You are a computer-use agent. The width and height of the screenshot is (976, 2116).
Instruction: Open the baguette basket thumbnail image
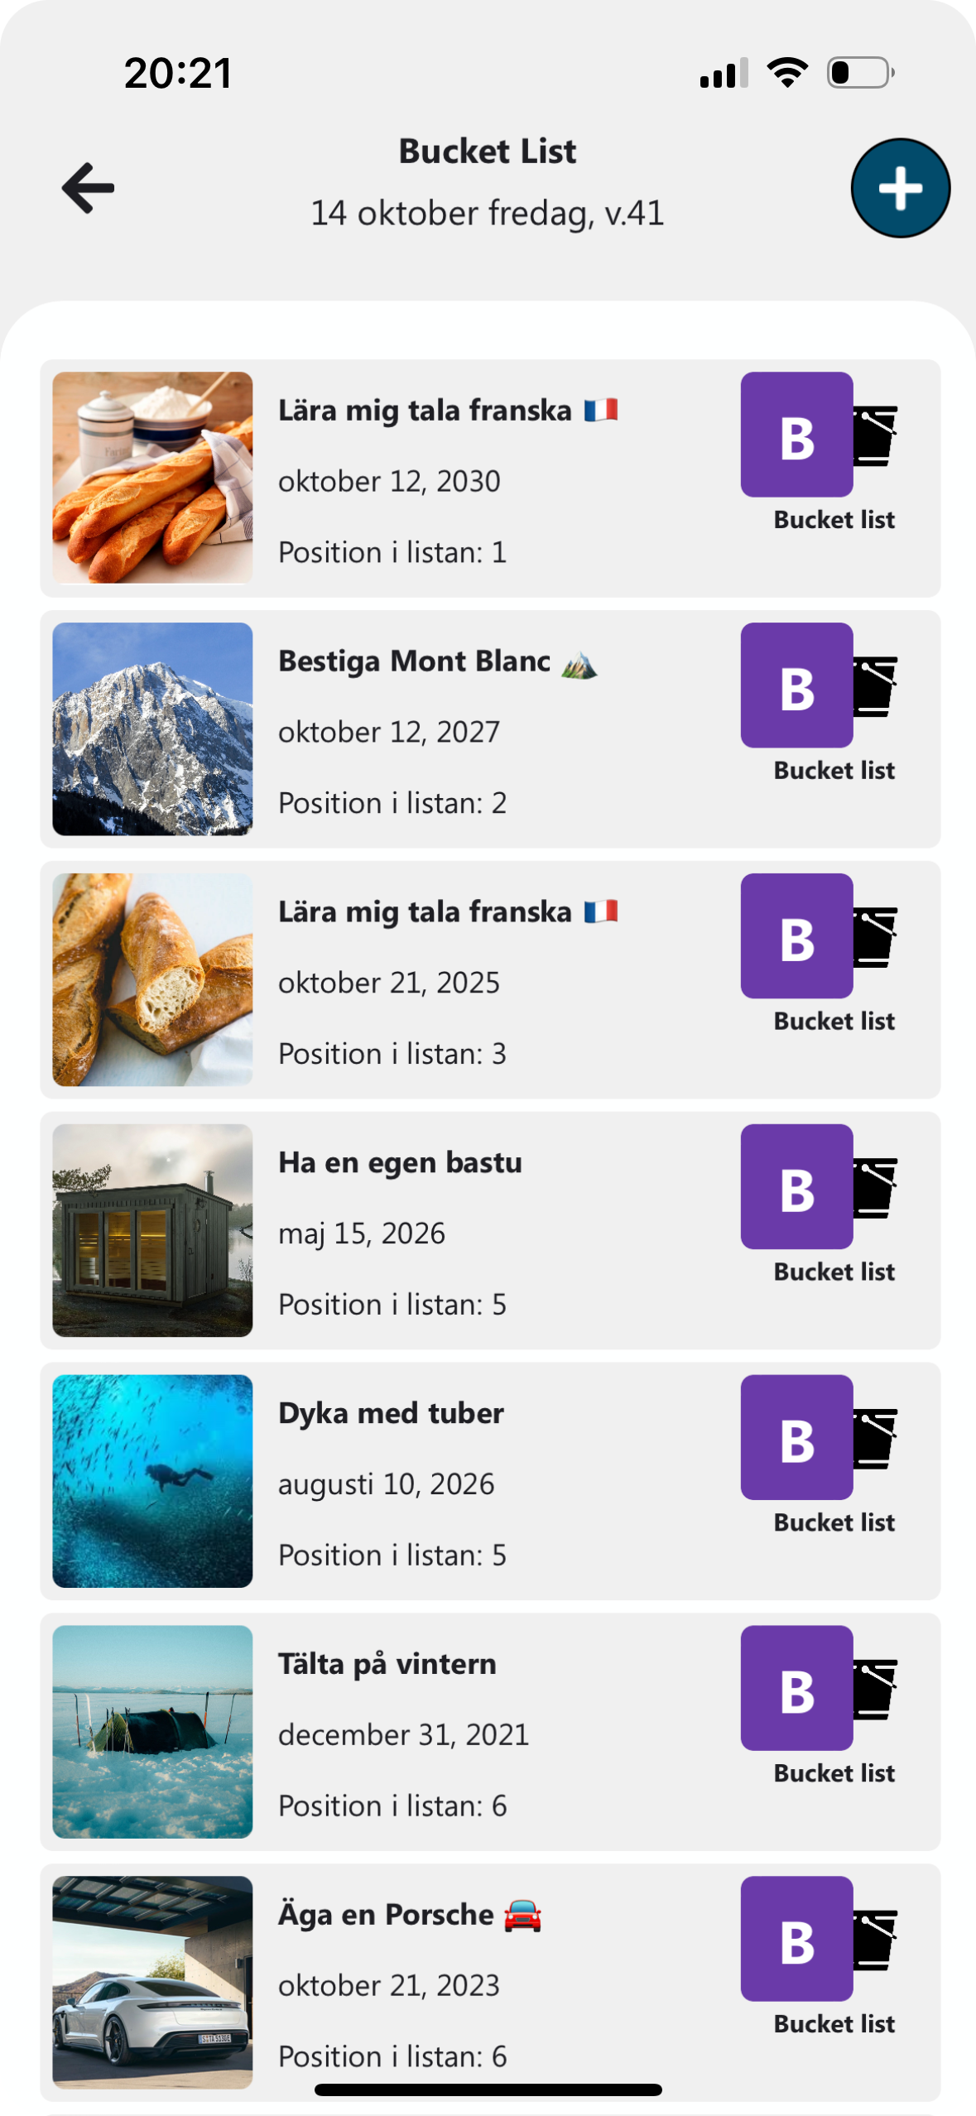[x=152, y=478]
